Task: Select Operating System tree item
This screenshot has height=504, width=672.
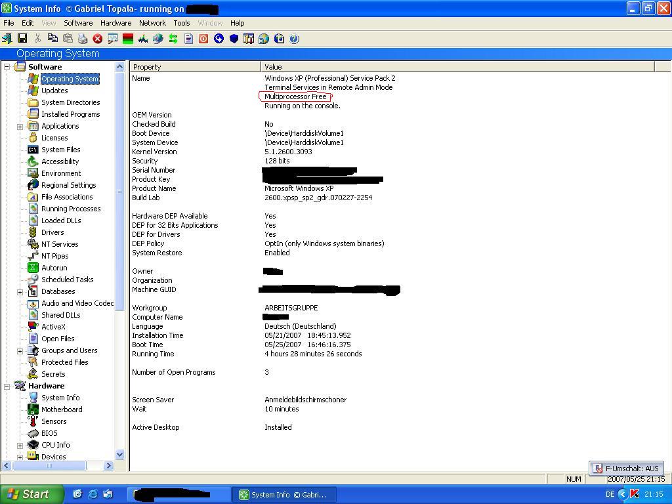Action: click(x=70, y=79)
